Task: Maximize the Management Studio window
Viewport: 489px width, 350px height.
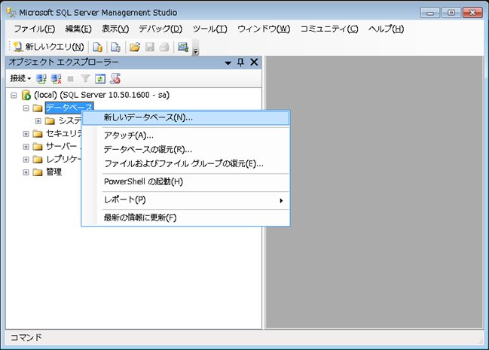Action: pyautogui.click(x=451, y=13)
